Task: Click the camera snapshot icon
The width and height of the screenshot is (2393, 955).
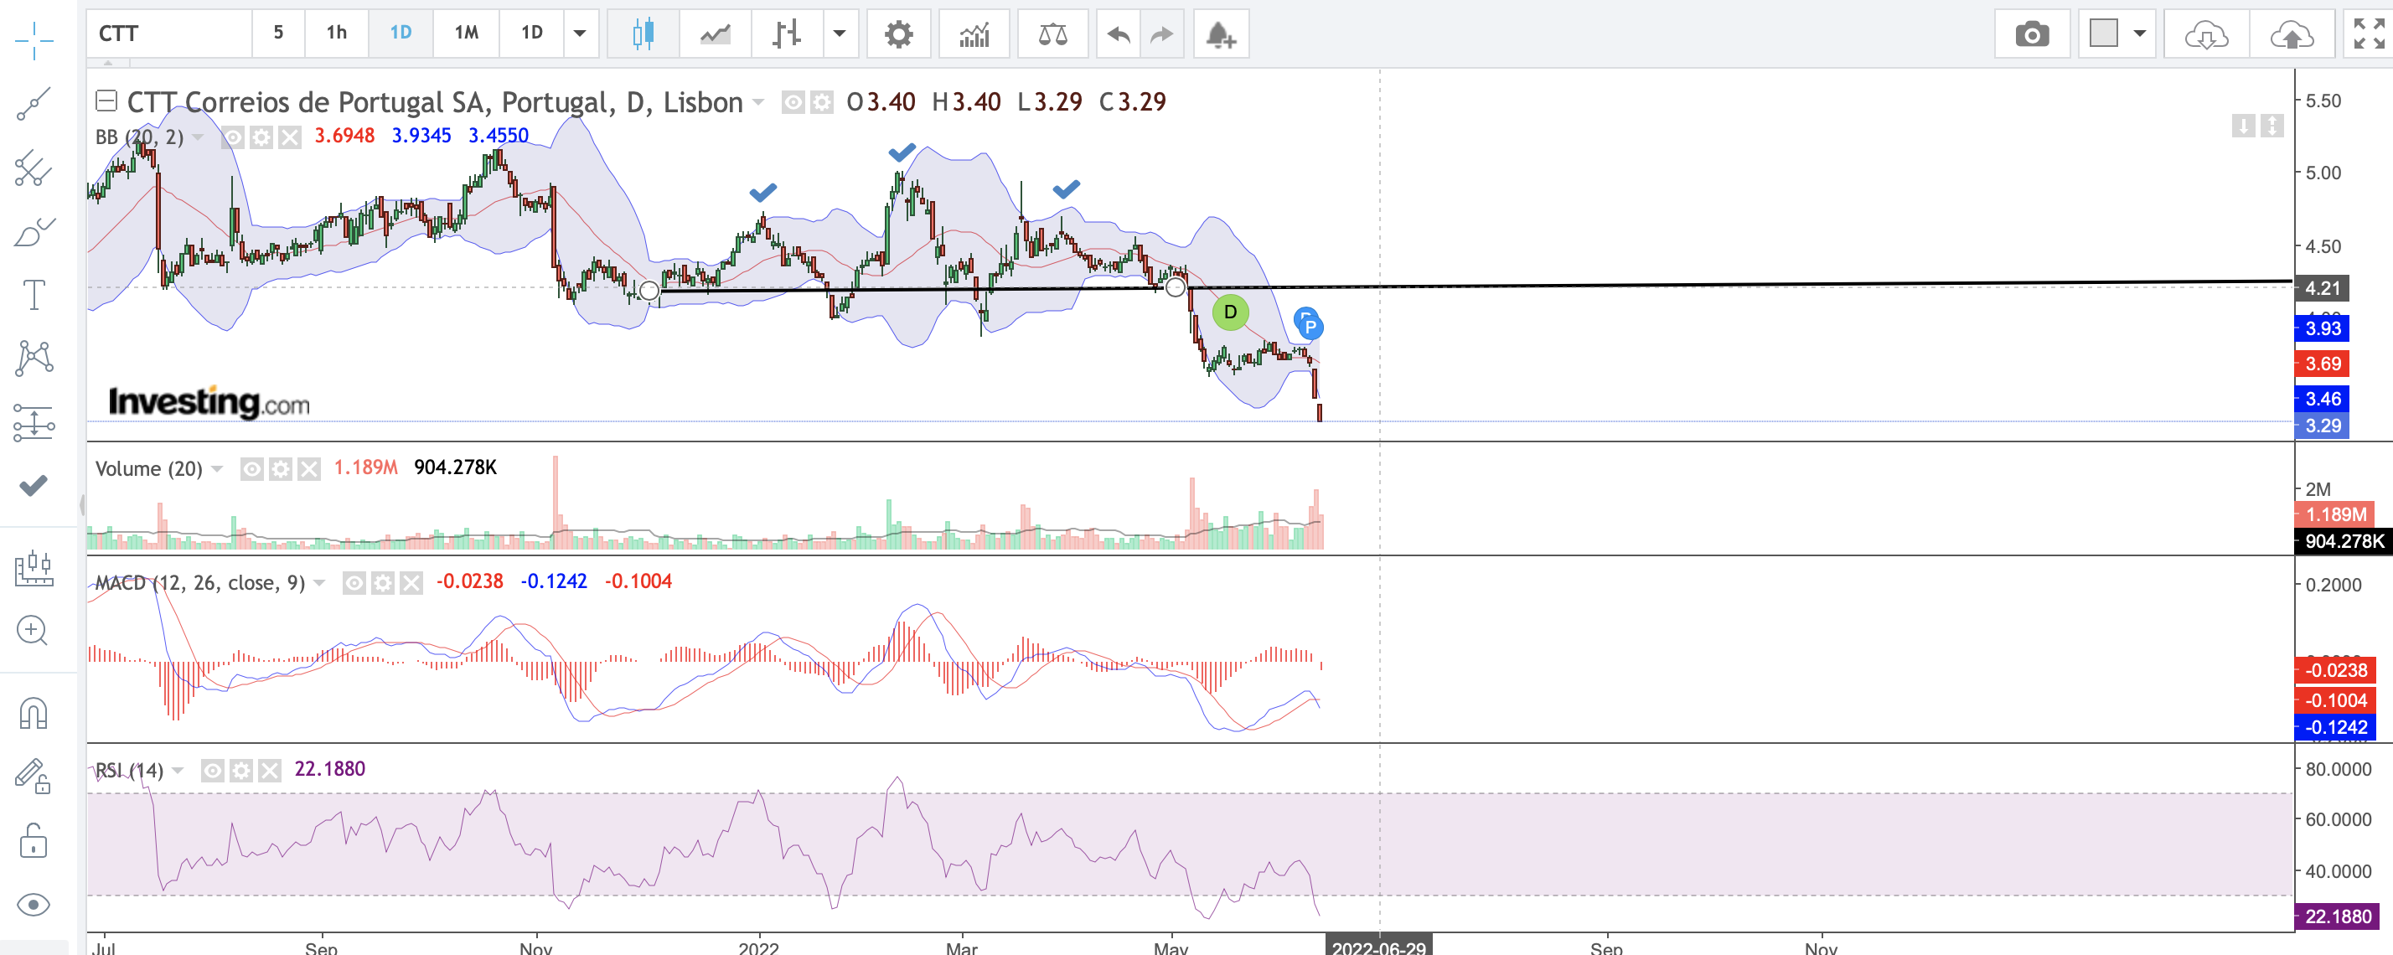Action: [x=2031, y=34]
